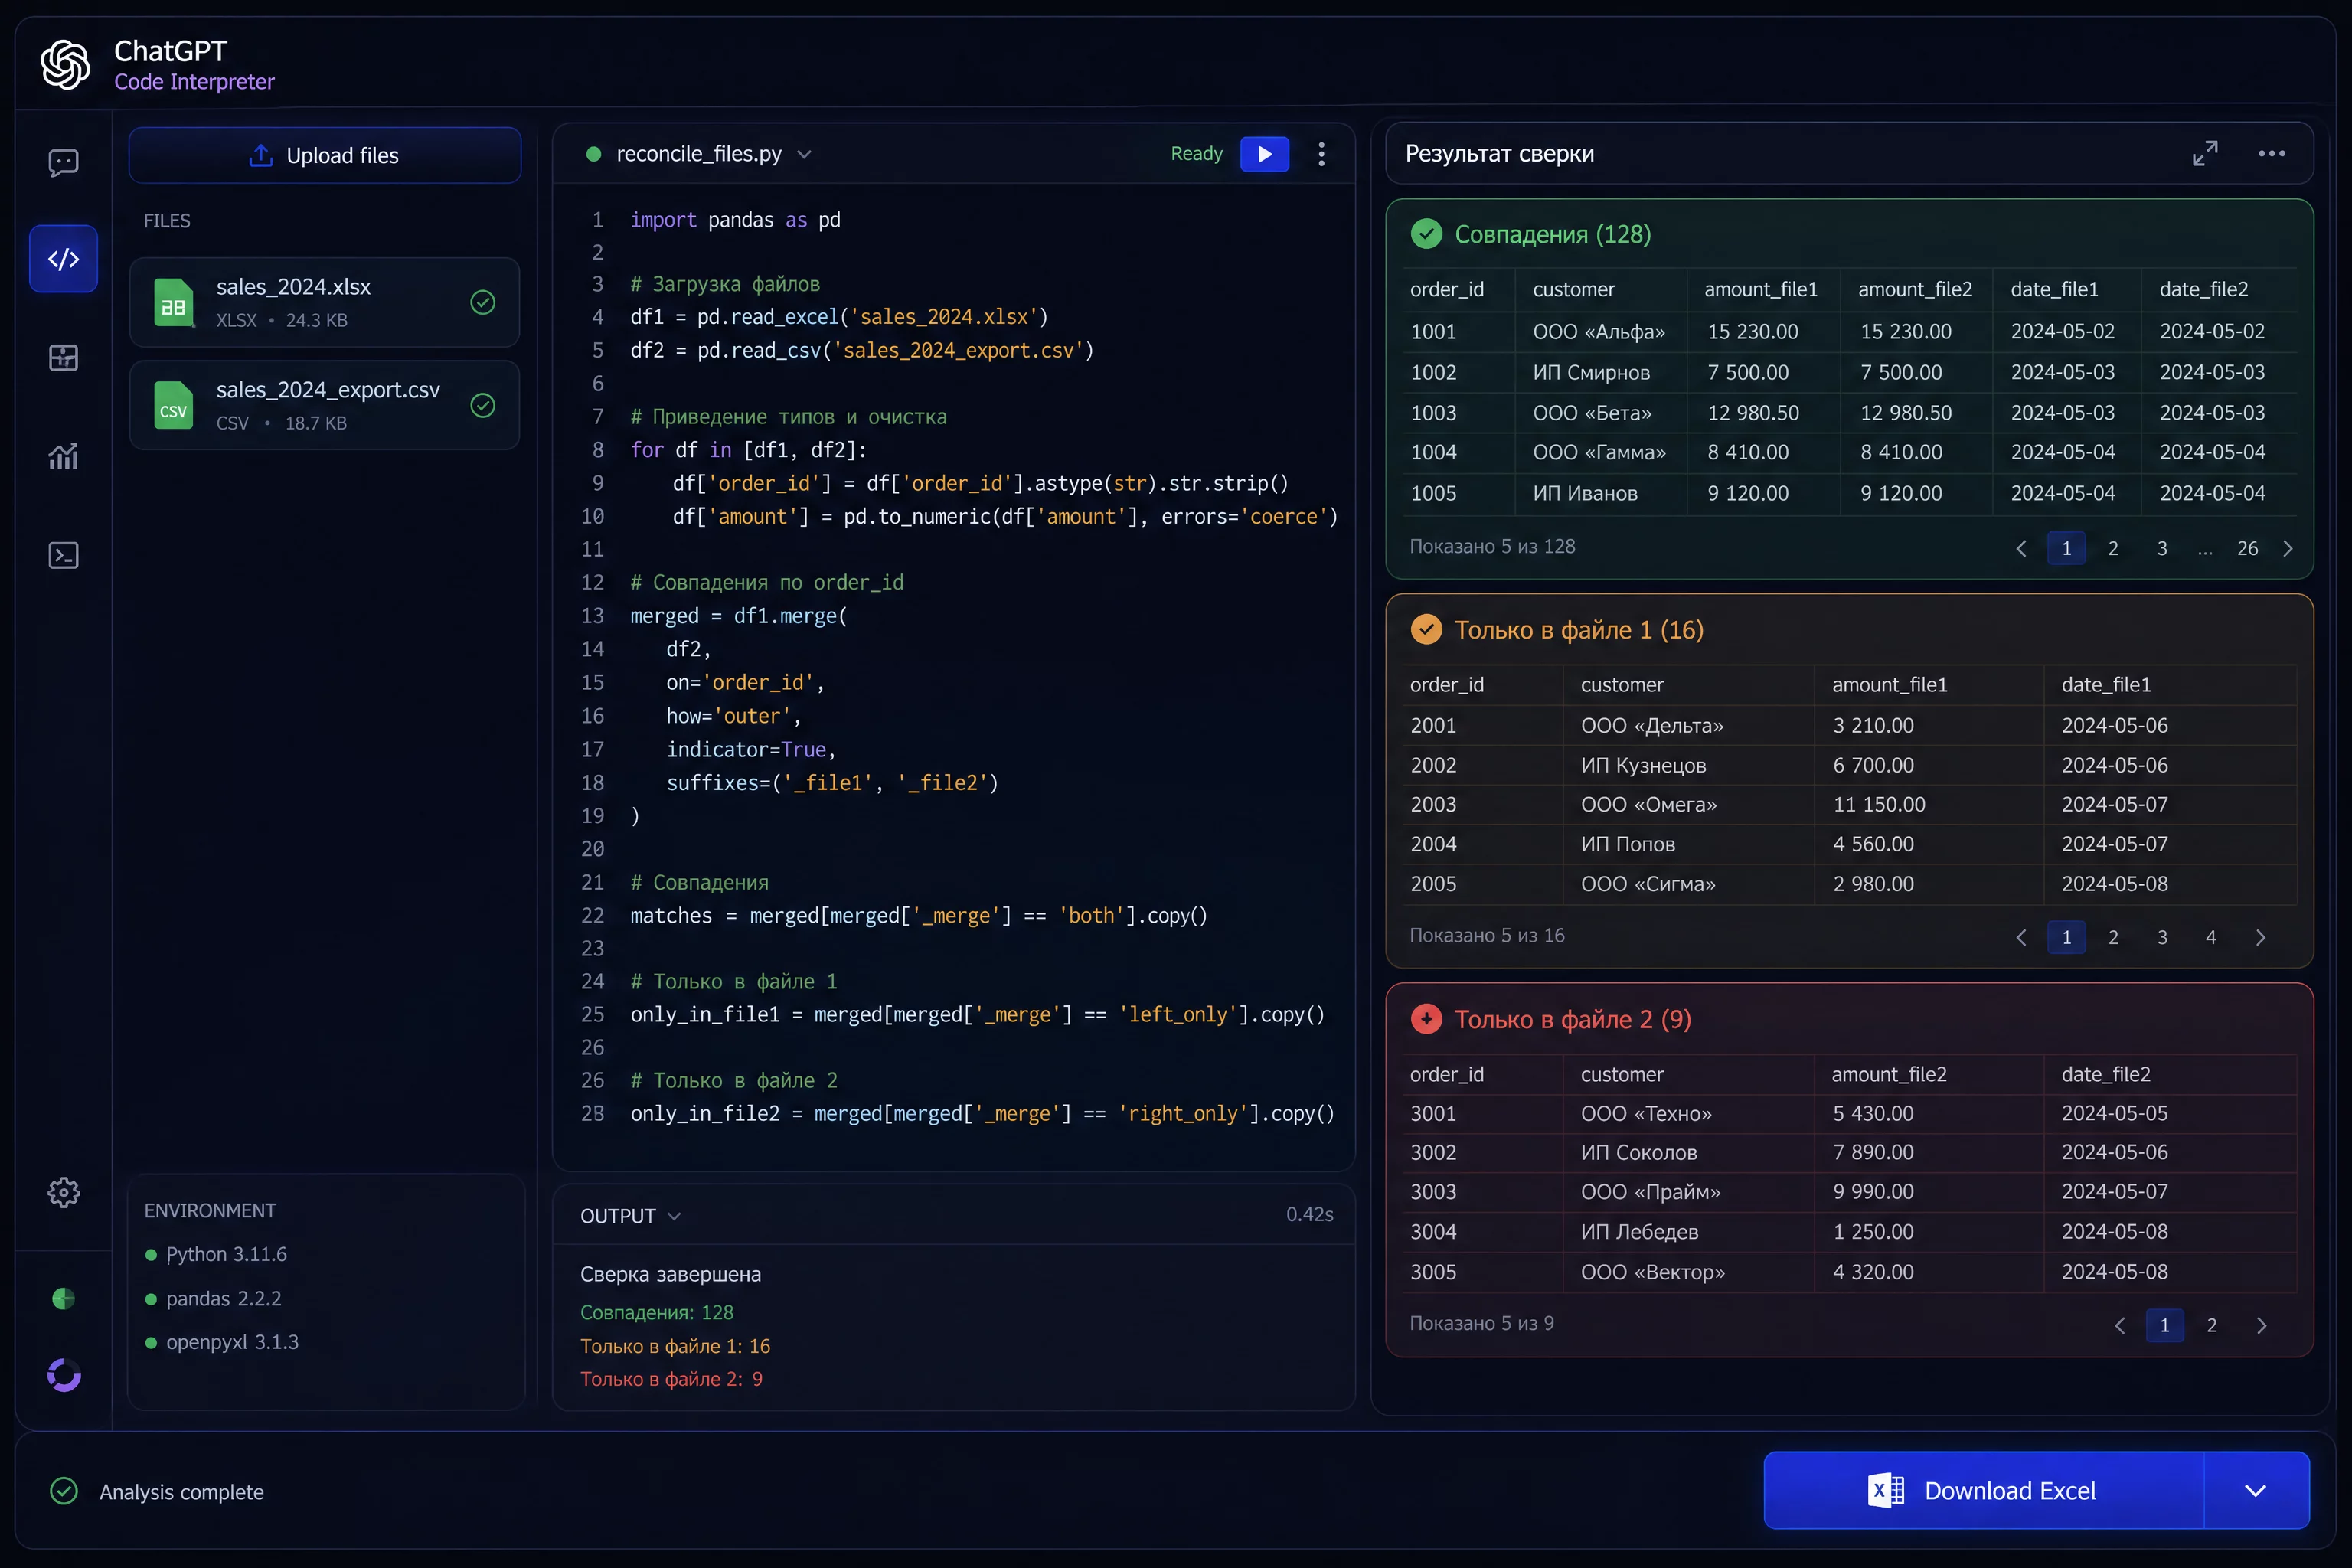Screen dimensions: 2352x1568
Task: Select the code editor sidebar icon
Action: pos(63,259)
